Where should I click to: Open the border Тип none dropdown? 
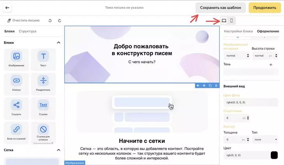click(265, 139)
